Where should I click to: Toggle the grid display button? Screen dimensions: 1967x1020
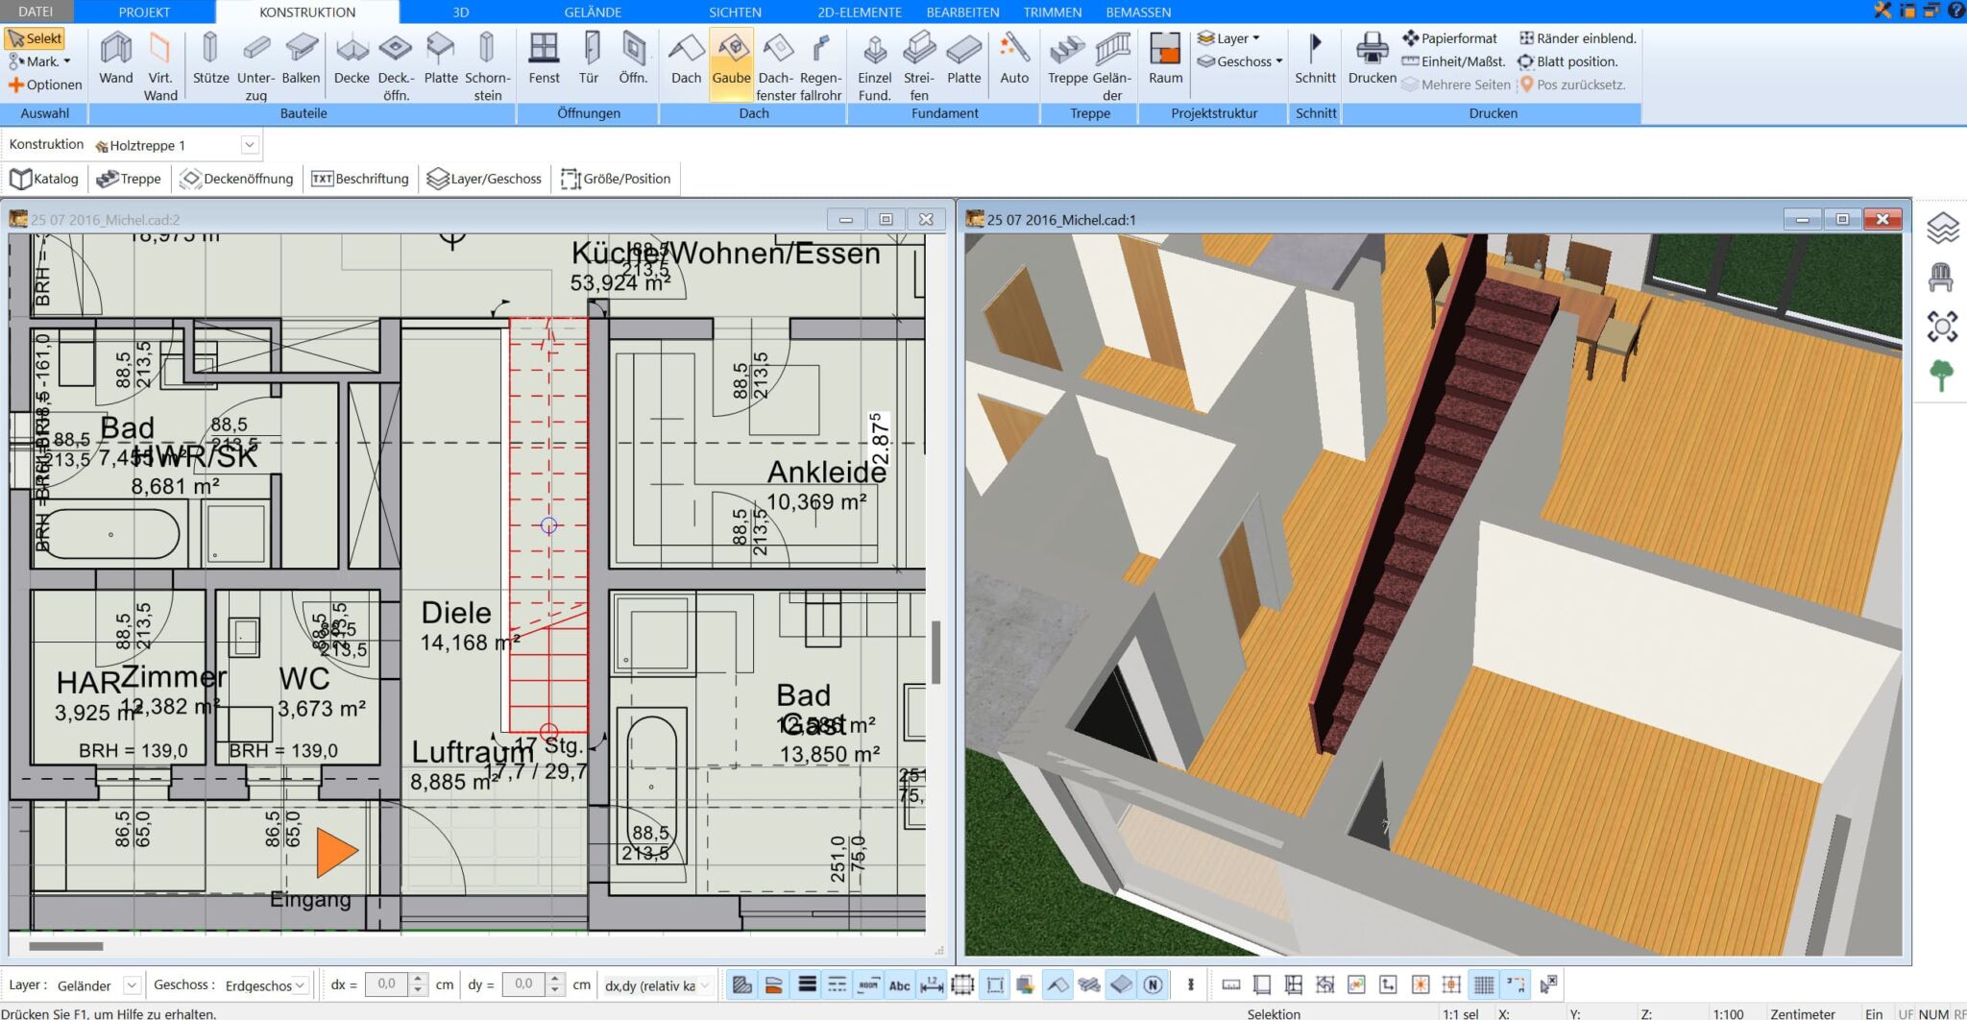(1484, 984)
